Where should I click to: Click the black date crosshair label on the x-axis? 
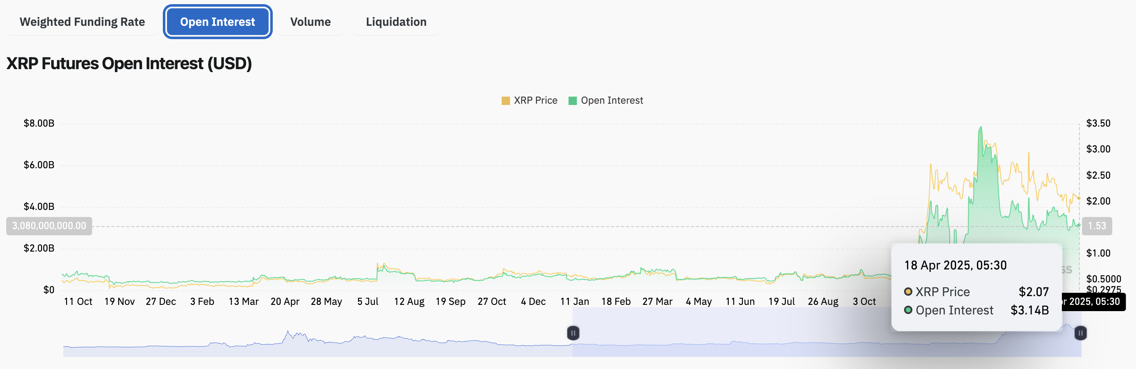pyautogui.click(x=1094, y=302)
